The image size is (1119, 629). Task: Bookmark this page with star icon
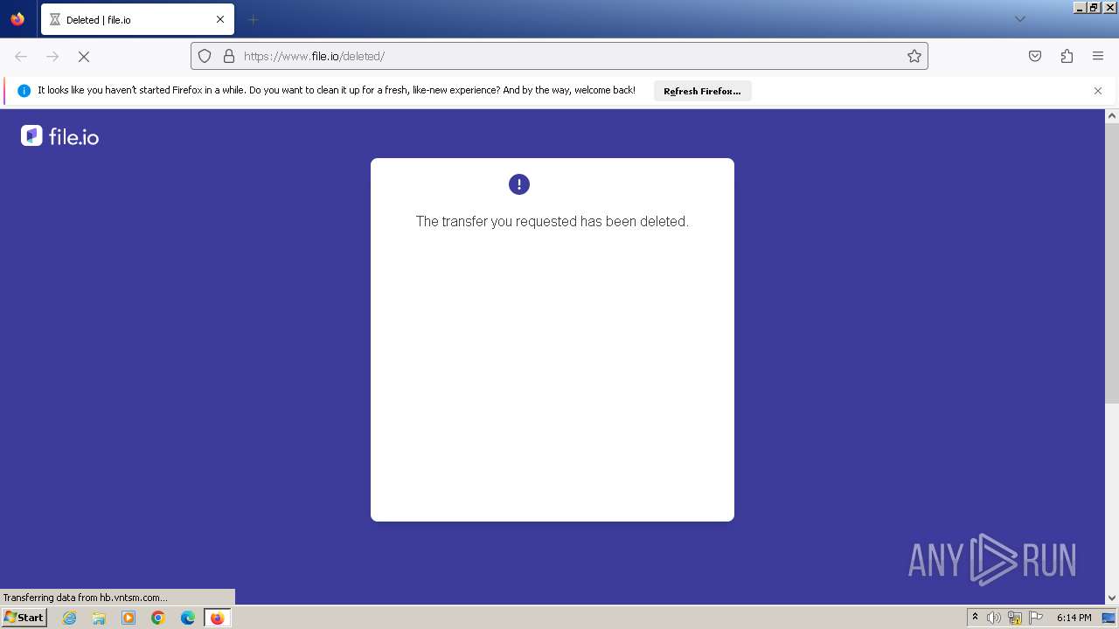(x=914, y=56)
